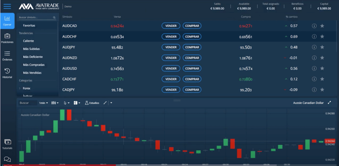The height and width of the screenshot is (166, 339).
Task: Show info for AUDJPY
Action: coord(314,47)
